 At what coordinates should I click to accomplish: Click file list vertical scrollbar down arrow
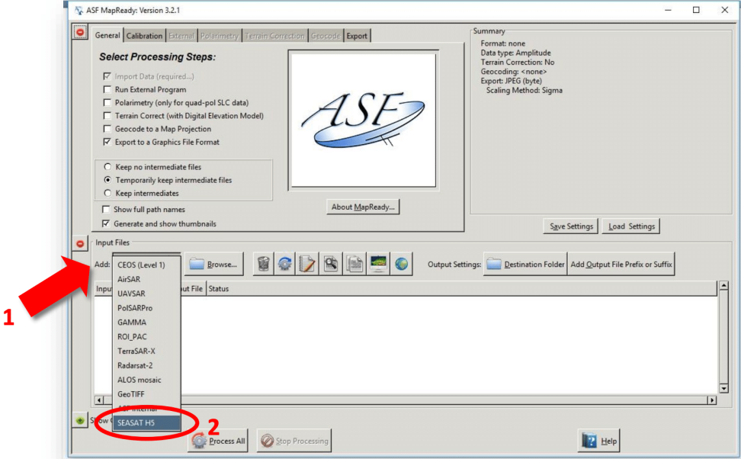[723, 389]
